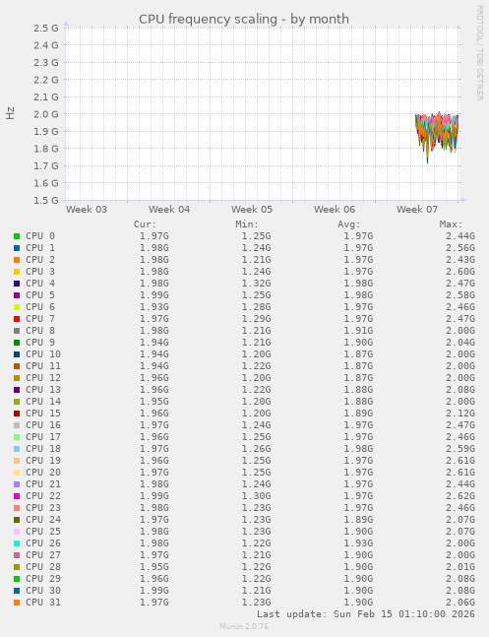489x637 pixels.
Task: Select the 'CPU 11' legend label
Action: (x=43, y=366)
